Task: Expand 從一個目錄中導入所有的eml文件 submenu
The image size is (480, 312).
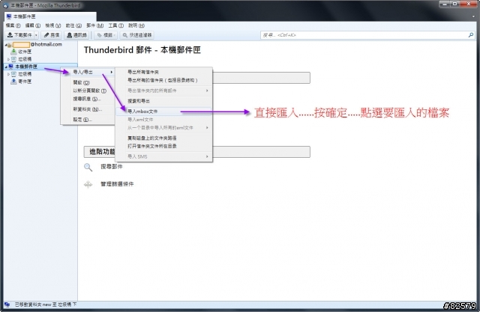Action: [163, 128]
